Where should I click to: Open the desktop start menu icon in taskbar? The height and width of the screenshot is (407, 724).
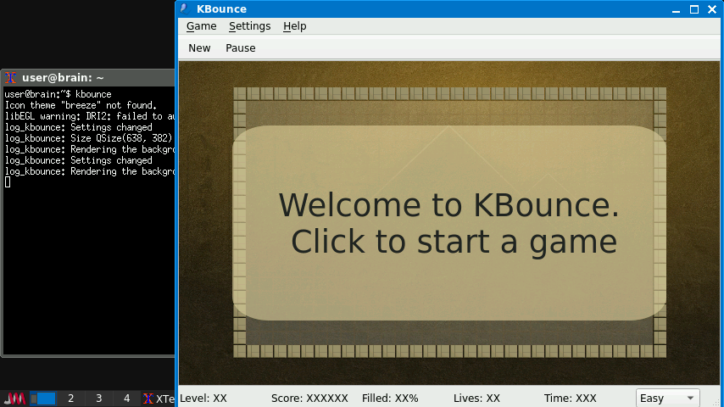coord(15,399)
